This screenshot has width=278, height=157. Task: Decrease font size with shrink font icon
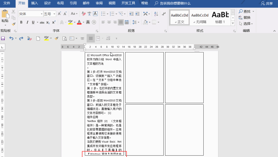tap(65, 13)
